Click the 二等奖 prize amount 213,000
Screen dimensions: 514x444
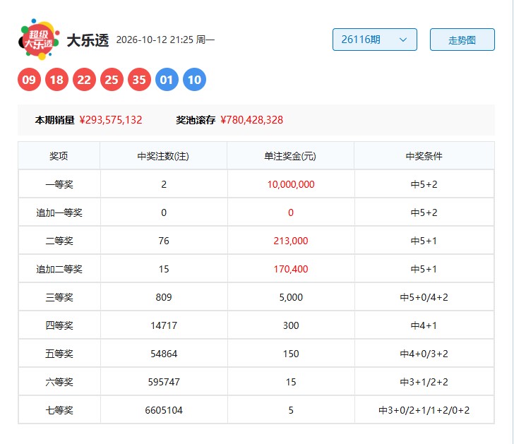point(291,241)
